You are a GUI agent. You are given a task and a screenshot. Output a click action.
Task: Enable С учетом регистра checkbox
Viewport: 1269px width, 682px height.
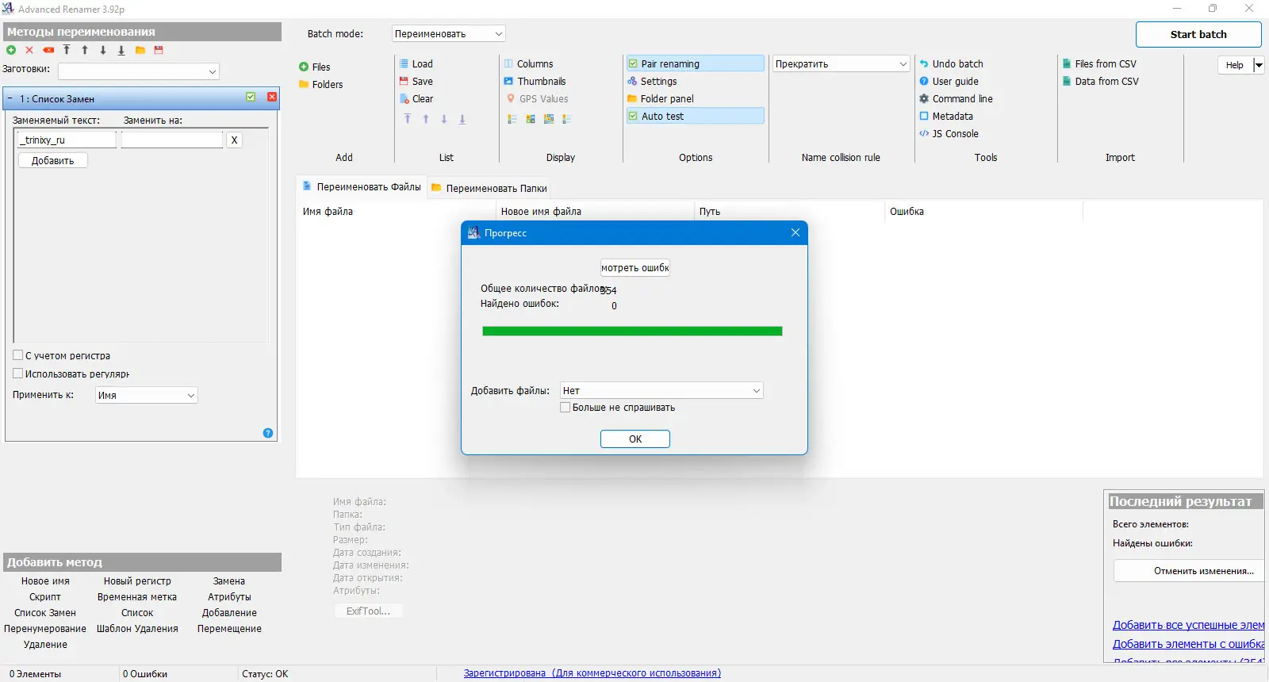tap(17, 355)
